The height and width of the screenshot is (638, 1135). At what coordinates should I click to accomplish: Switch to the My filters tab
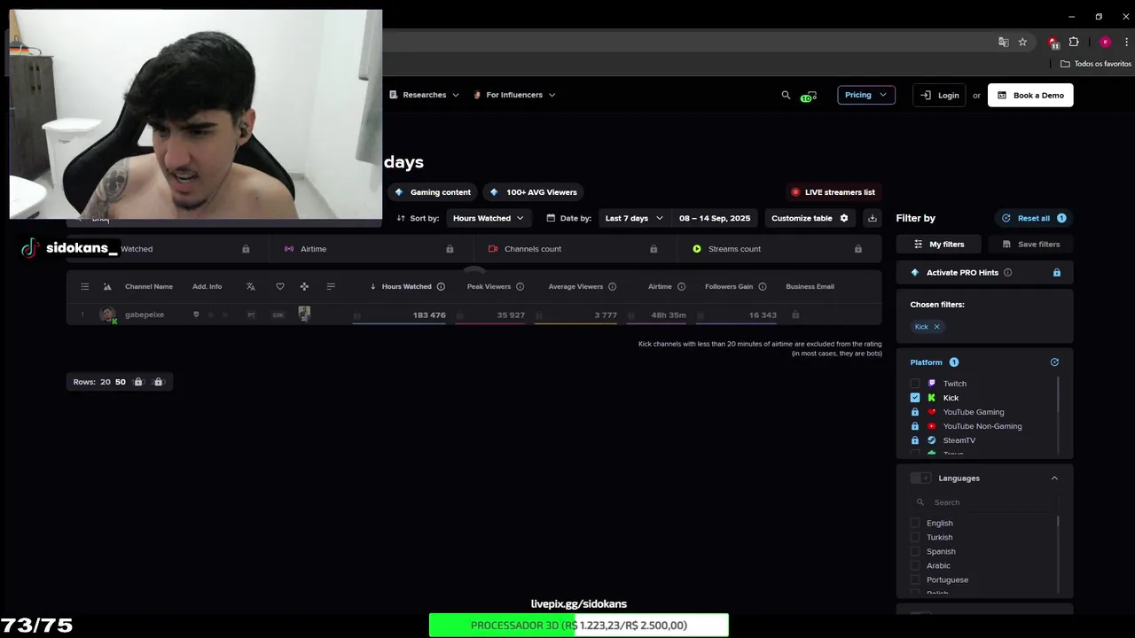click(x=939, y=244)
